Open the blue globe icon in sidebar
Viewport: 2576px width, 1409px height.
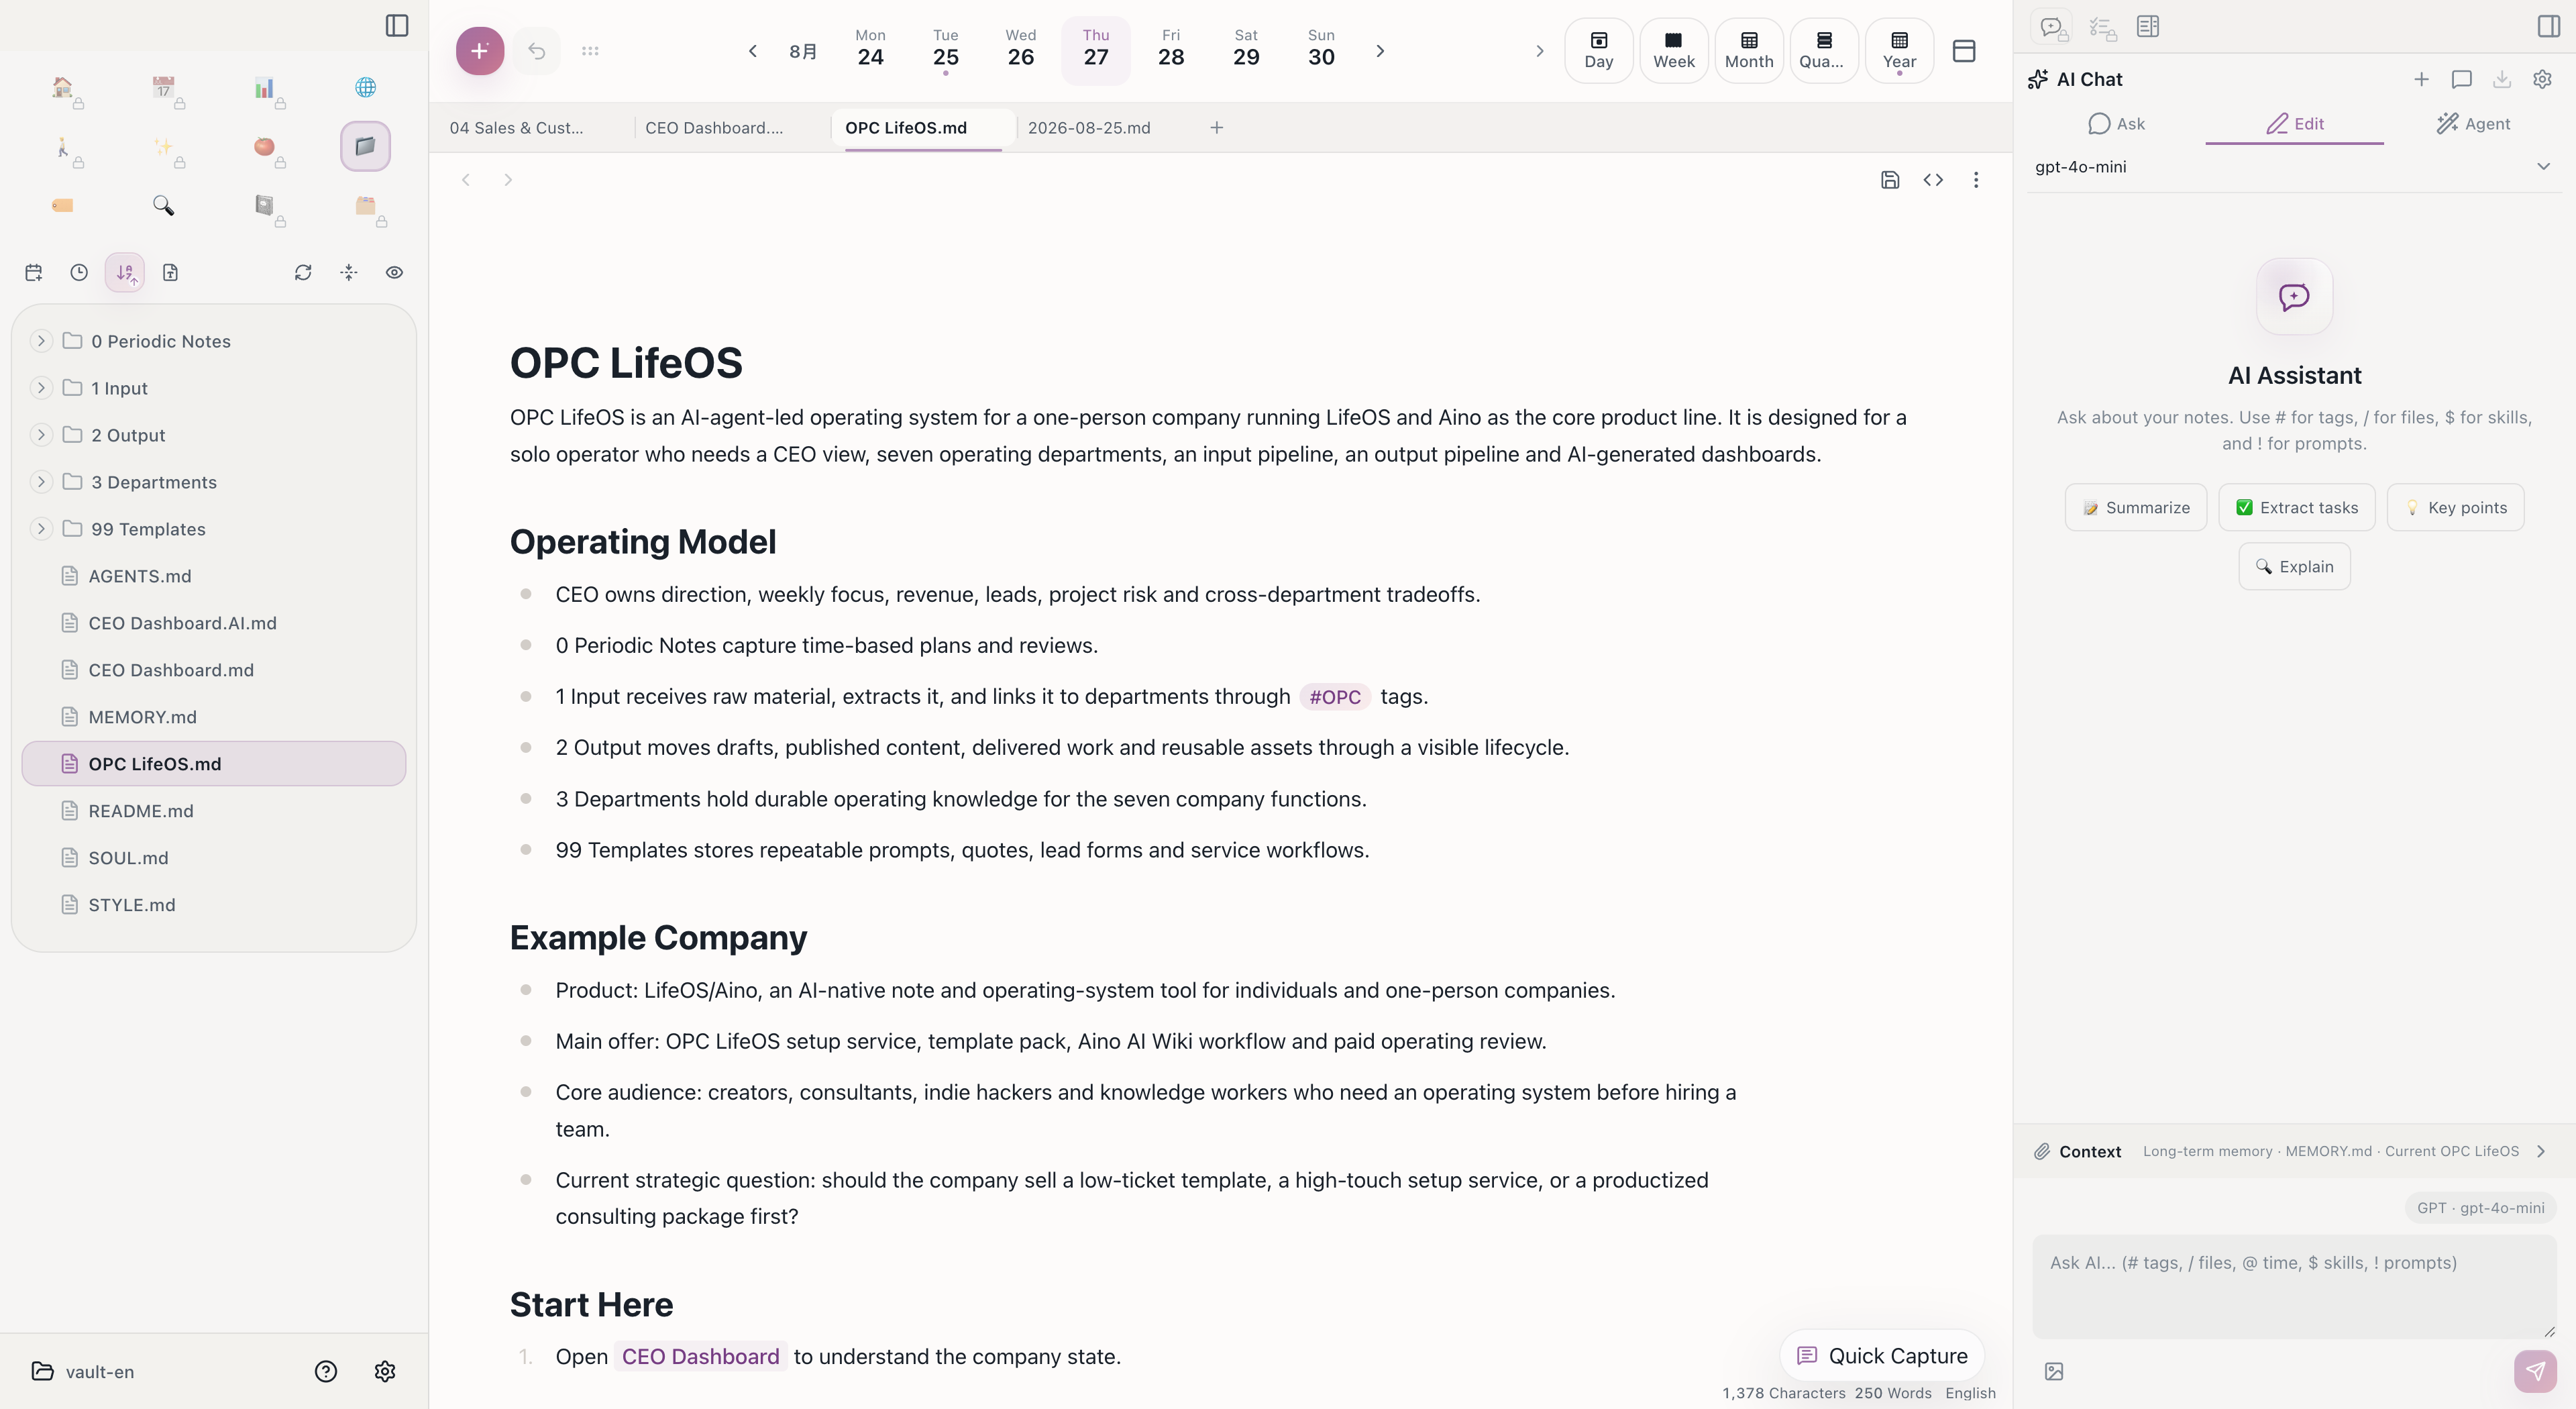click(366, 88)
